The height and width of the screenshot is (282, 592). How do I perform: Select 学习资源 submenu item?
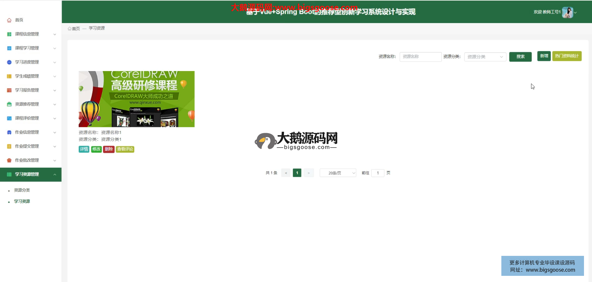tap(22, 201)
